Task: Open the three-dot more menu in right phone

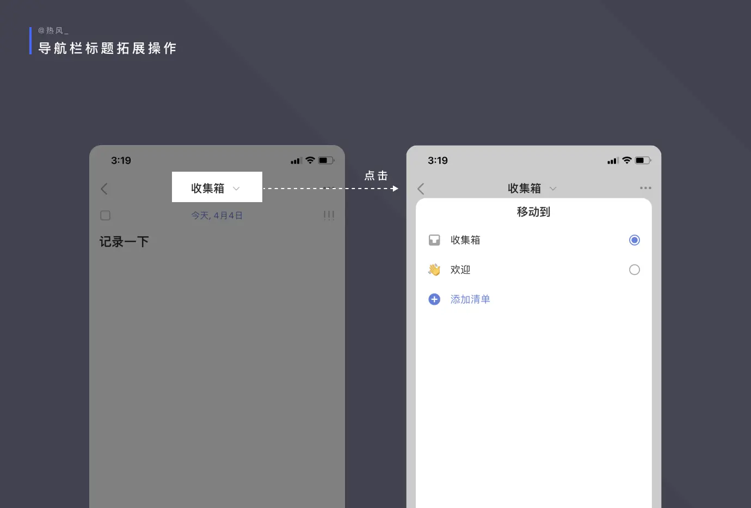Action: 645,188
